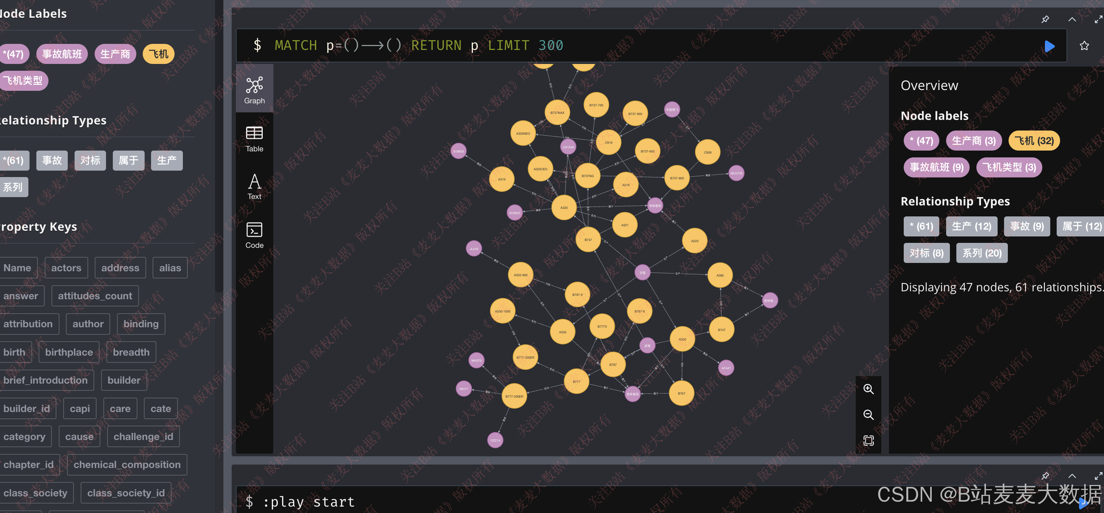Click the A320 node in graph
The height and width of the screenshot is (513, 1104).
click(x=564, y=208)
